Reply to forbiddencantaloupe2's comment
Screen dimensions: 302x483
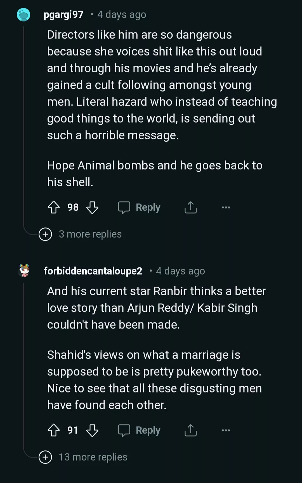[139, 430]
